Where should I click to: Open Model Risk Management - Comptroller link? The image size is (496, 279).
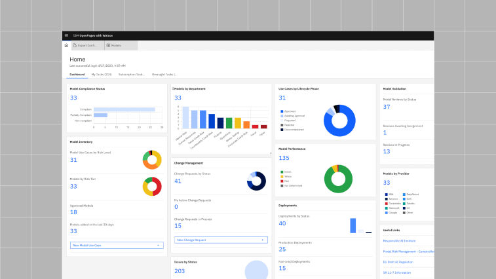408,251
